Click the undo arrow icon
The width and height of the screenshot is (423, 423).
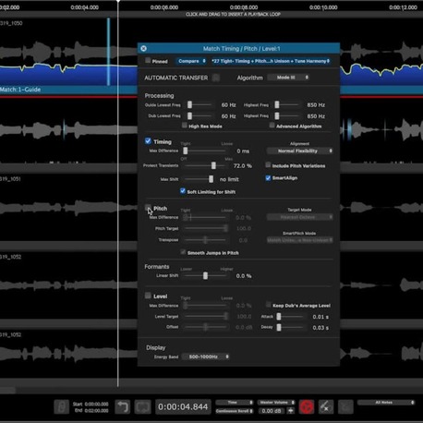(122, 406)
